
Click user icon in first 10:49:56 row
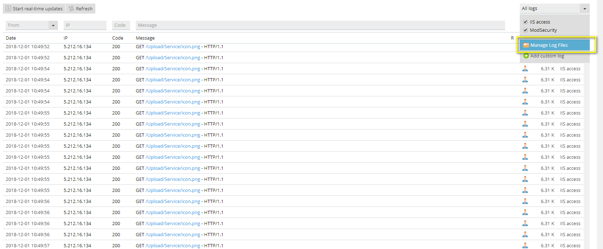coord(525,201)
